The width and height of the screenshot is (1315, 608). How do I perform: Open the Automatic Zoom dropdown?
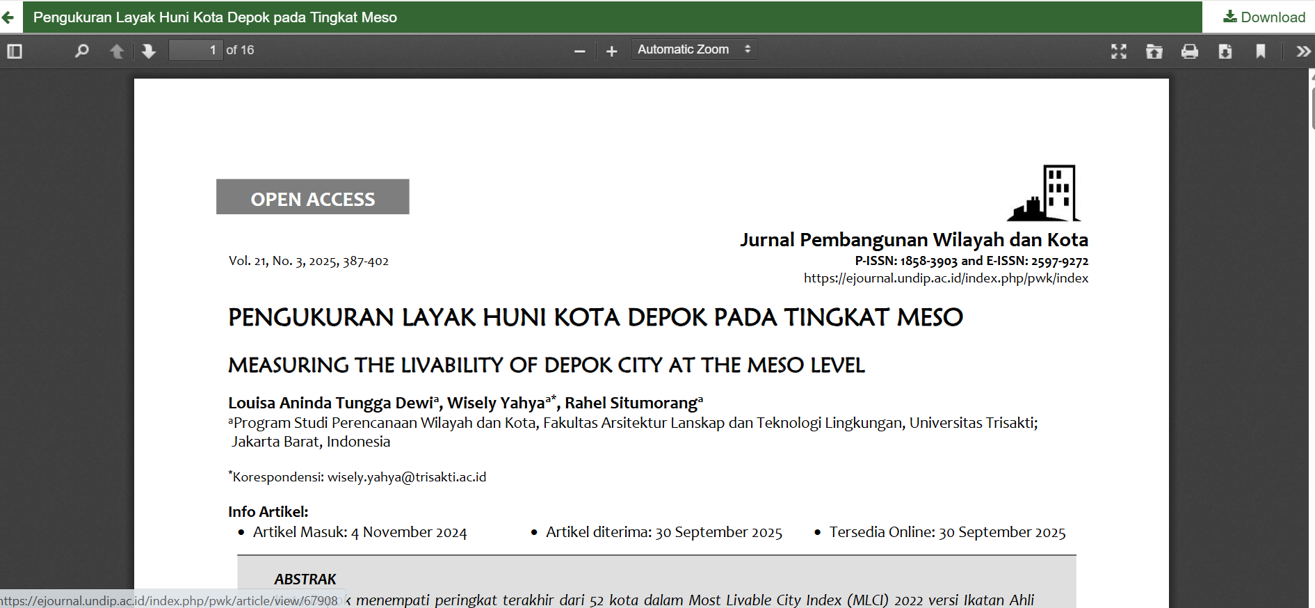point(693,49)
